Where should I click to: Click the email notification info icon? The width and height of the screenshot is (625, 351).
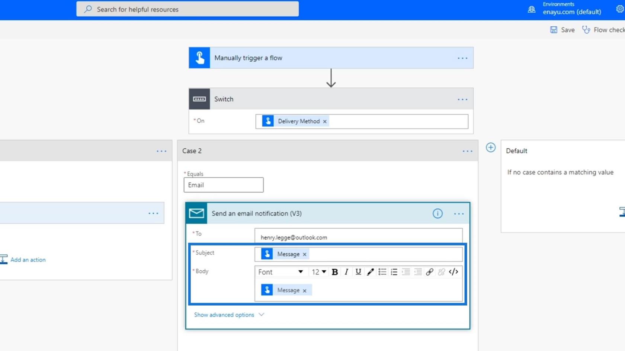pos(437,214)
